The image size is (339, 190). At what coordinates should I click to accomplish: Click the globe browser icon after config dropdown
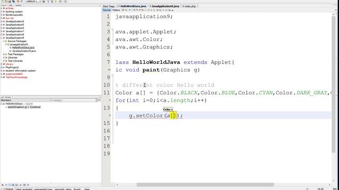[44, 1]
